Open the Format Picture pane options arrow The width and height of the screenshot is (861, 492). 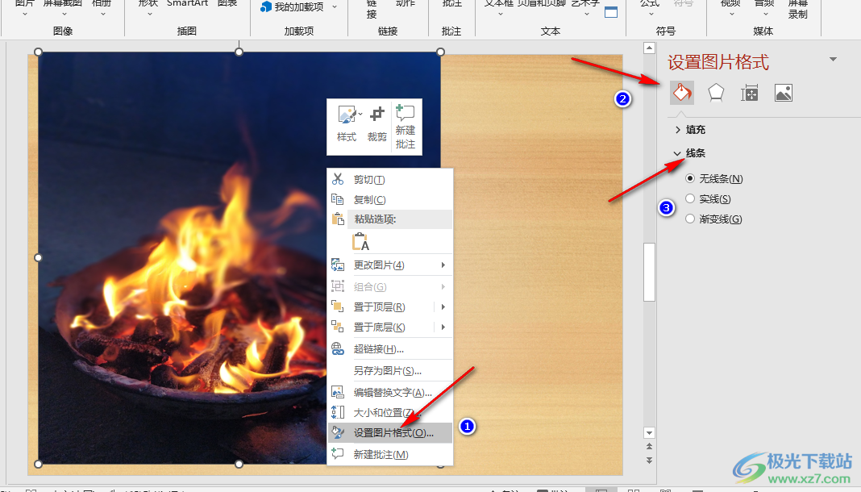tap(833, 60)
